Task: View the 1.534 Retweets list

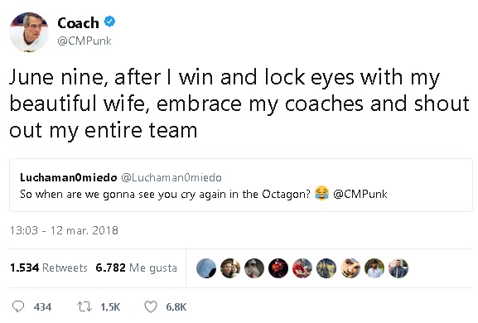Action: [x=49, y=268]
